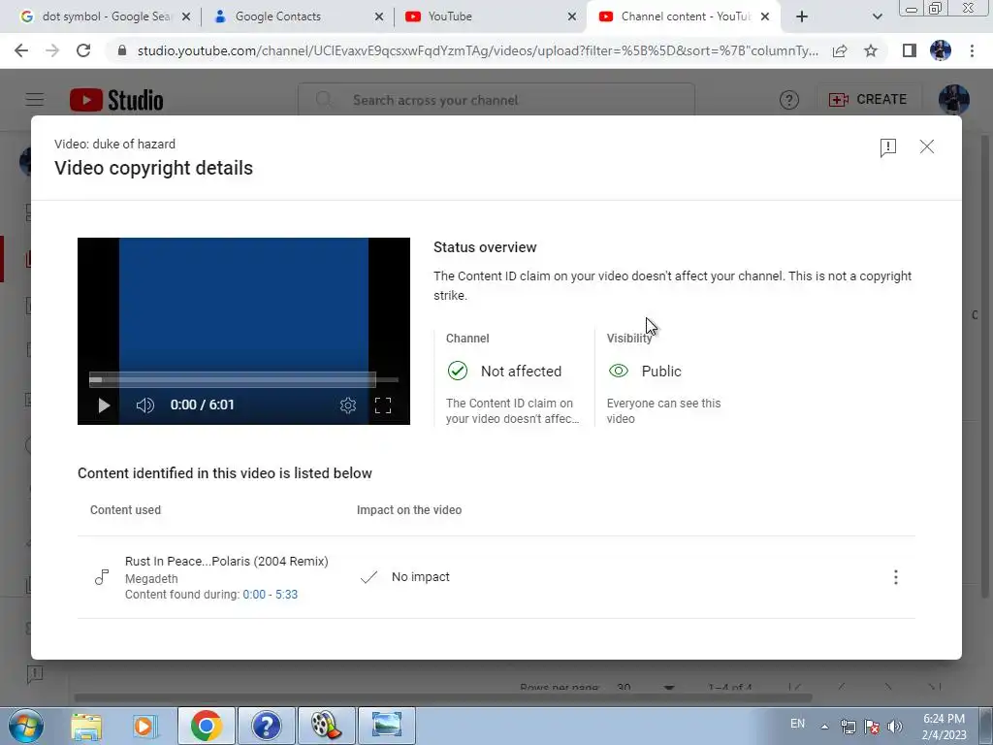
Task: Open the Help question mark taskbar app
Action: click(x=266, y=726)
